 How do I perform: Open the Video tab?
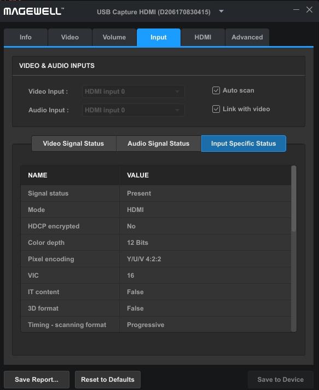click(70, 37)
